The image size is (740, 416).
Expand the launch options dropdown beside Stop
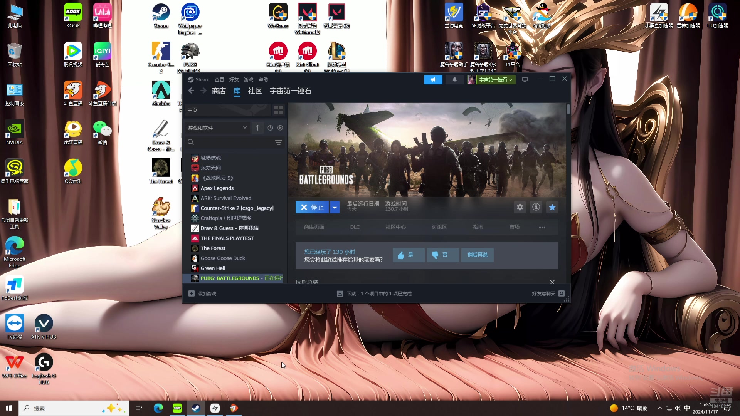click(x=335, y=207)
